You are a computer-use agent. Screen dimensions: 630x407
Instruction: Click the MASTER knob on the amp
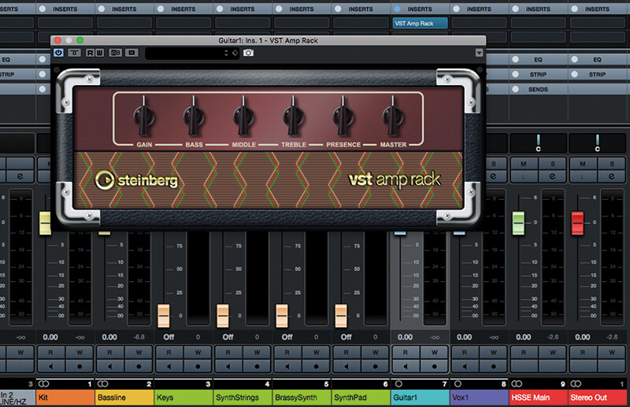[393, 117]
